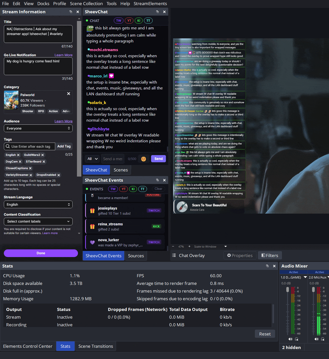Image resolution: width=329 pixels, height=359 pixels.
Task: Remove the Palworld category with X
Action: coord(69,94)
